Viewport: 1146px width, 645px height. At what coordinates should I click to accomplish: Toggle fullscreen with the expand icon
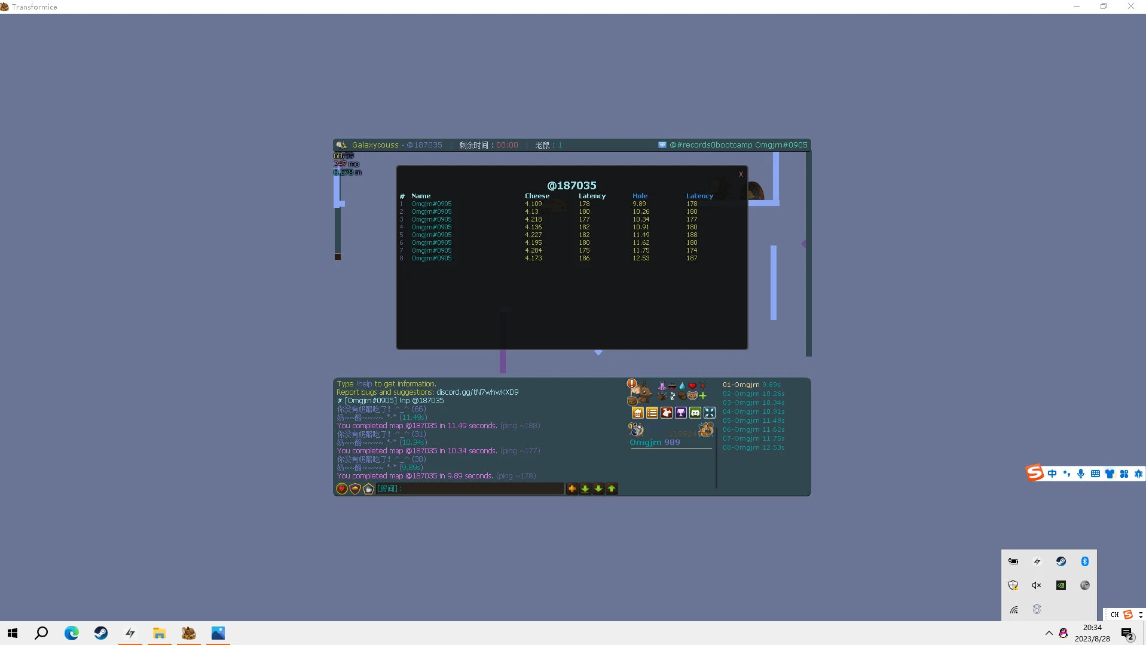coord(709,413)
